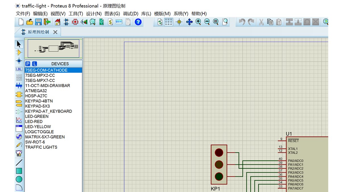Toggle the false origin crosshair icon
341x192 pixels.
(179, 22)
